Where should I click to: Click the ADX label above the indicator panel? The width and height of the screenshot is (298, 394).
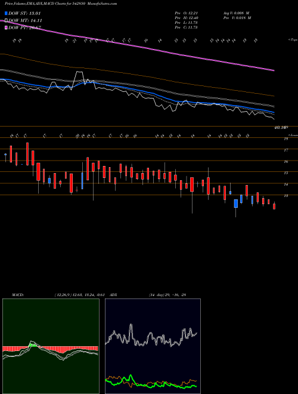[114, 295]
